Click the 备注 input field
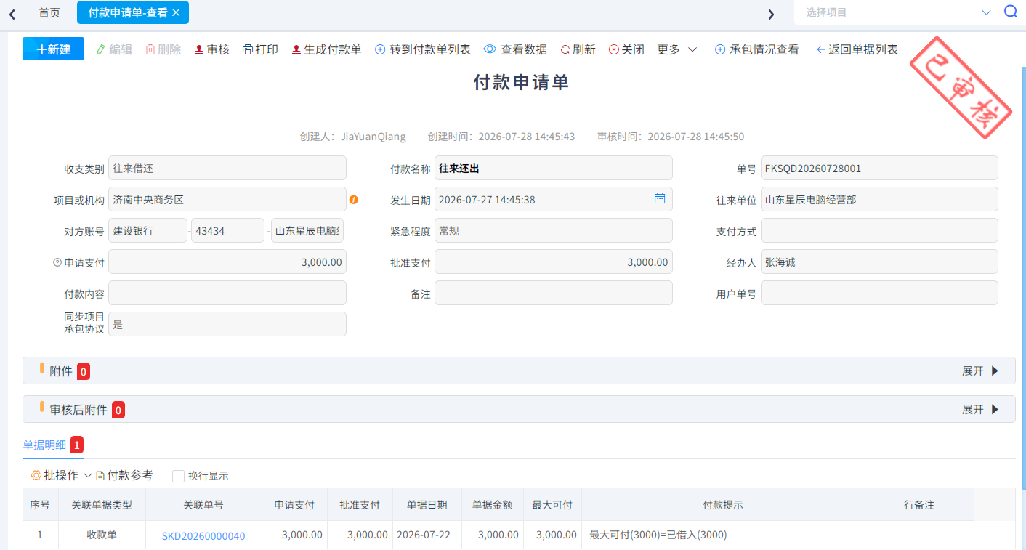Screen dimensions: 1026x550 (x=554, y=294)
